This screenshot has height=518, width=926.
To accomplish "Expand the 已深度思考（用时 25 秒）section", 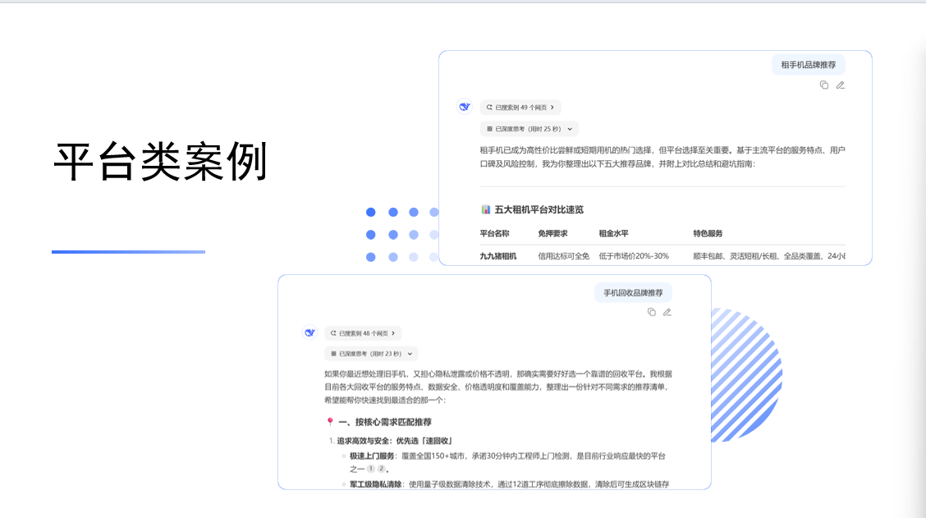I will click(x=529, y=129).
